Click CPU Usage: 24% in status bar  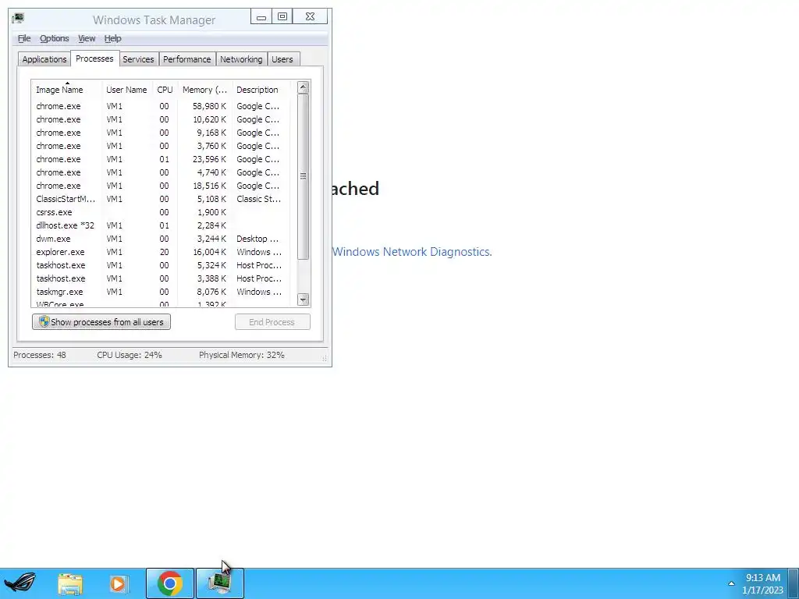click(130, 355)
